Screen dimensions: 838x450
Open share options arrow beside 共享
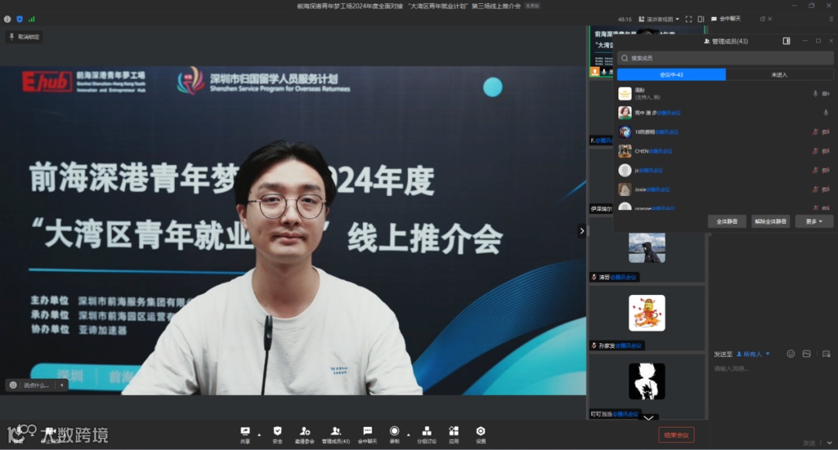point(259,435)
